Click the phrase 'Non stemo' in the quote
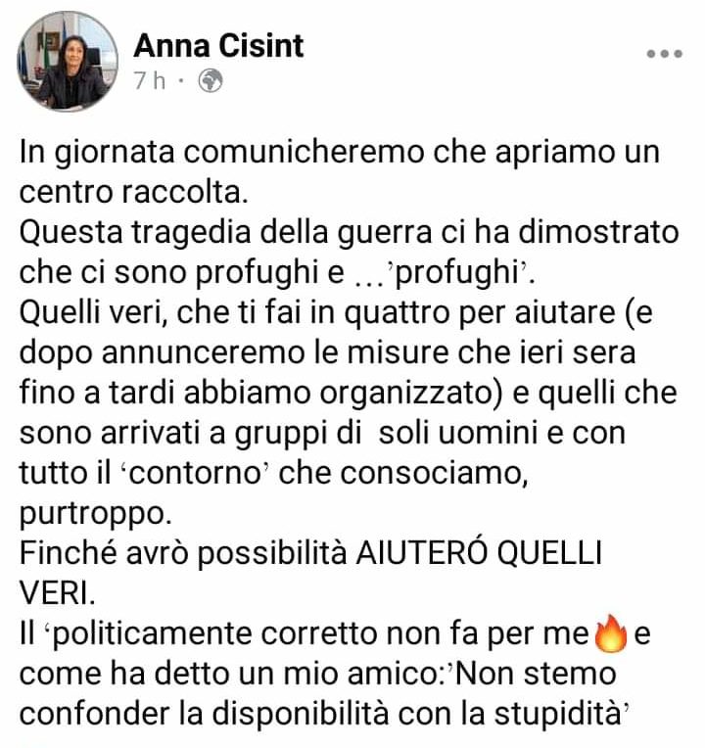The width and height of the screenshot is (705, 748). pos(536,674)
